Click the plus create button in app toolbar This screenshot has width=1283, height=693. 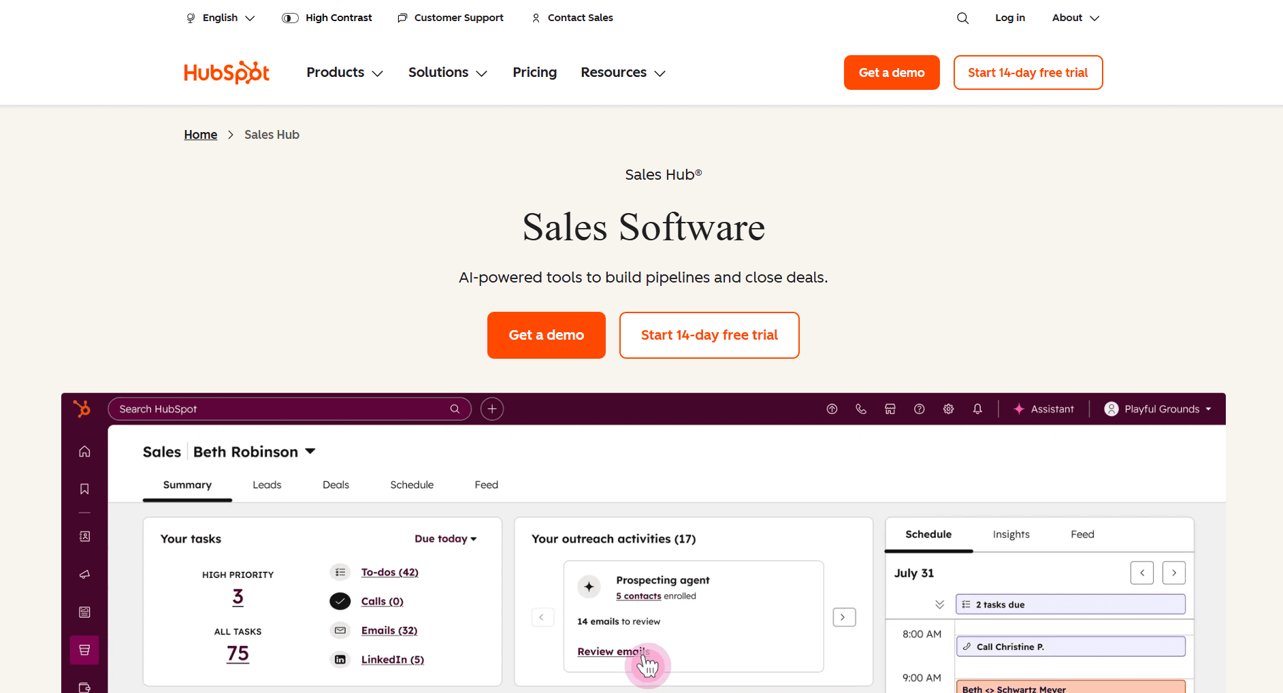click(x=492, y=408)
